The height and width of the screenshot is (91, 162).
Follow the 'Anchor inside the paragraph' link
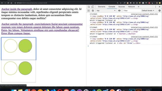pos(17,9)
